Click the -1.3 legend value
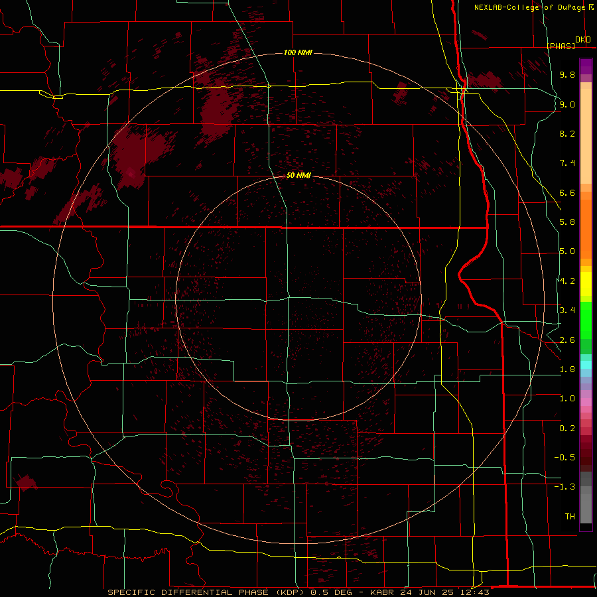 coord(564,487)
